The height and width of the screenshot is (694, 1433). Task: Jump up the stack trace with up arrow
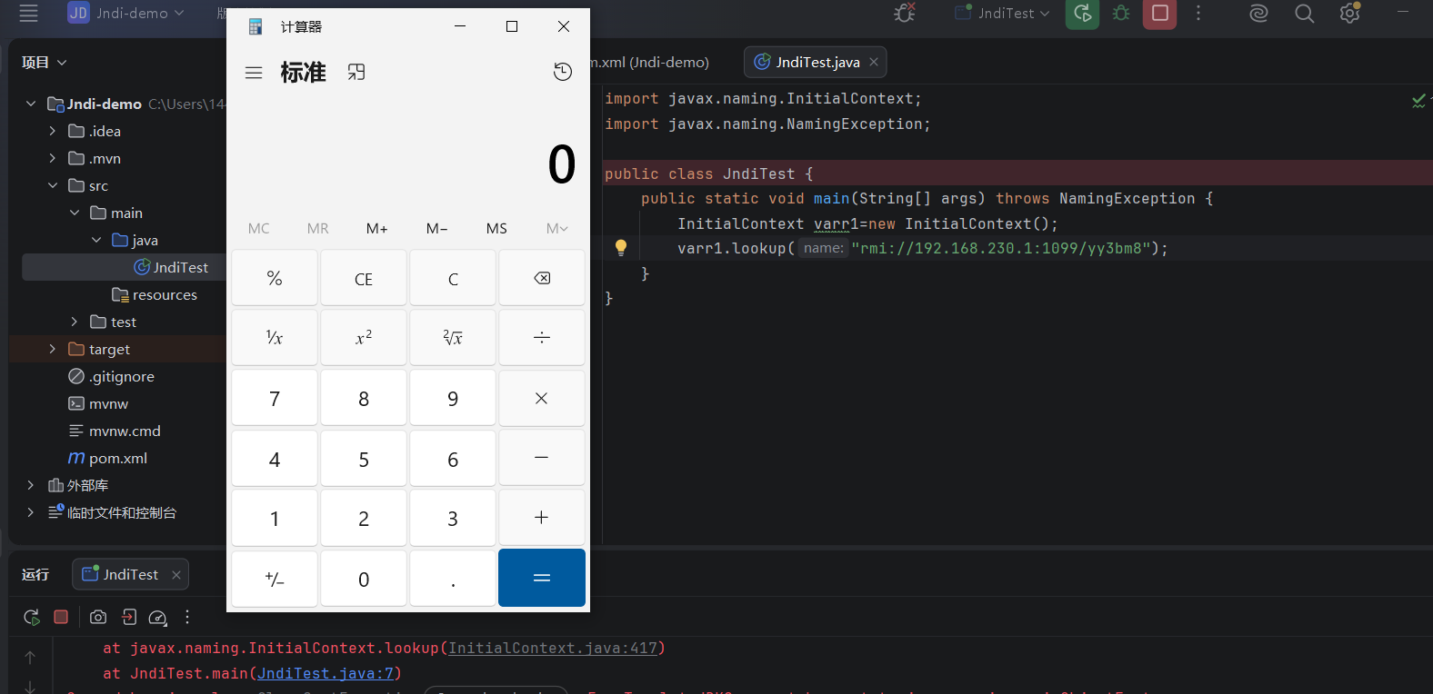30,657
